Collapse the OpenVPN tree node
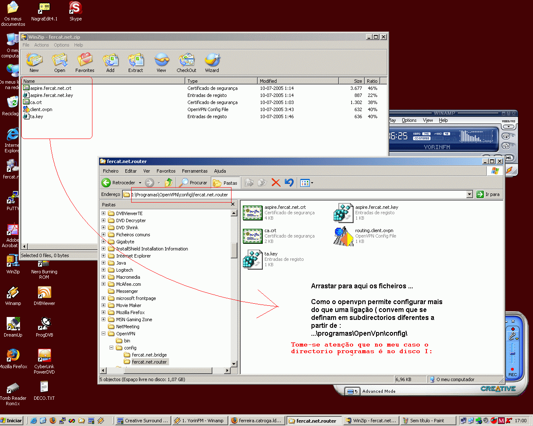Viewport: 533px width, 426px height. pos(104,334)
